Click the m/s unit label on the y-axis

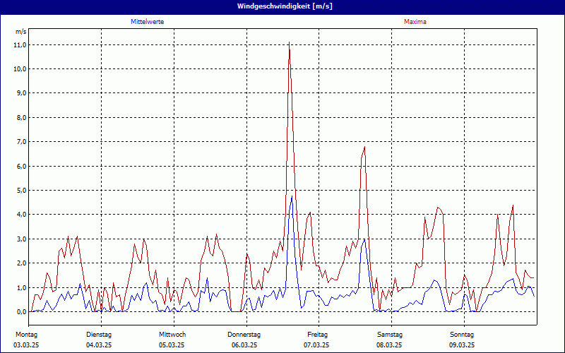point(20,32)
